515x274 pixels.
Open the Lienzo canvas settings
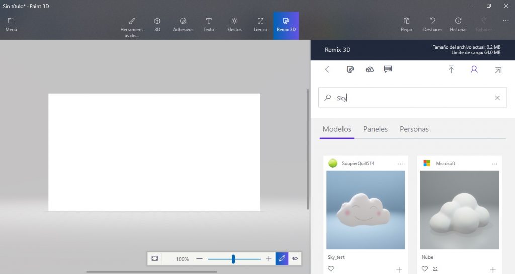click(260, 25)
